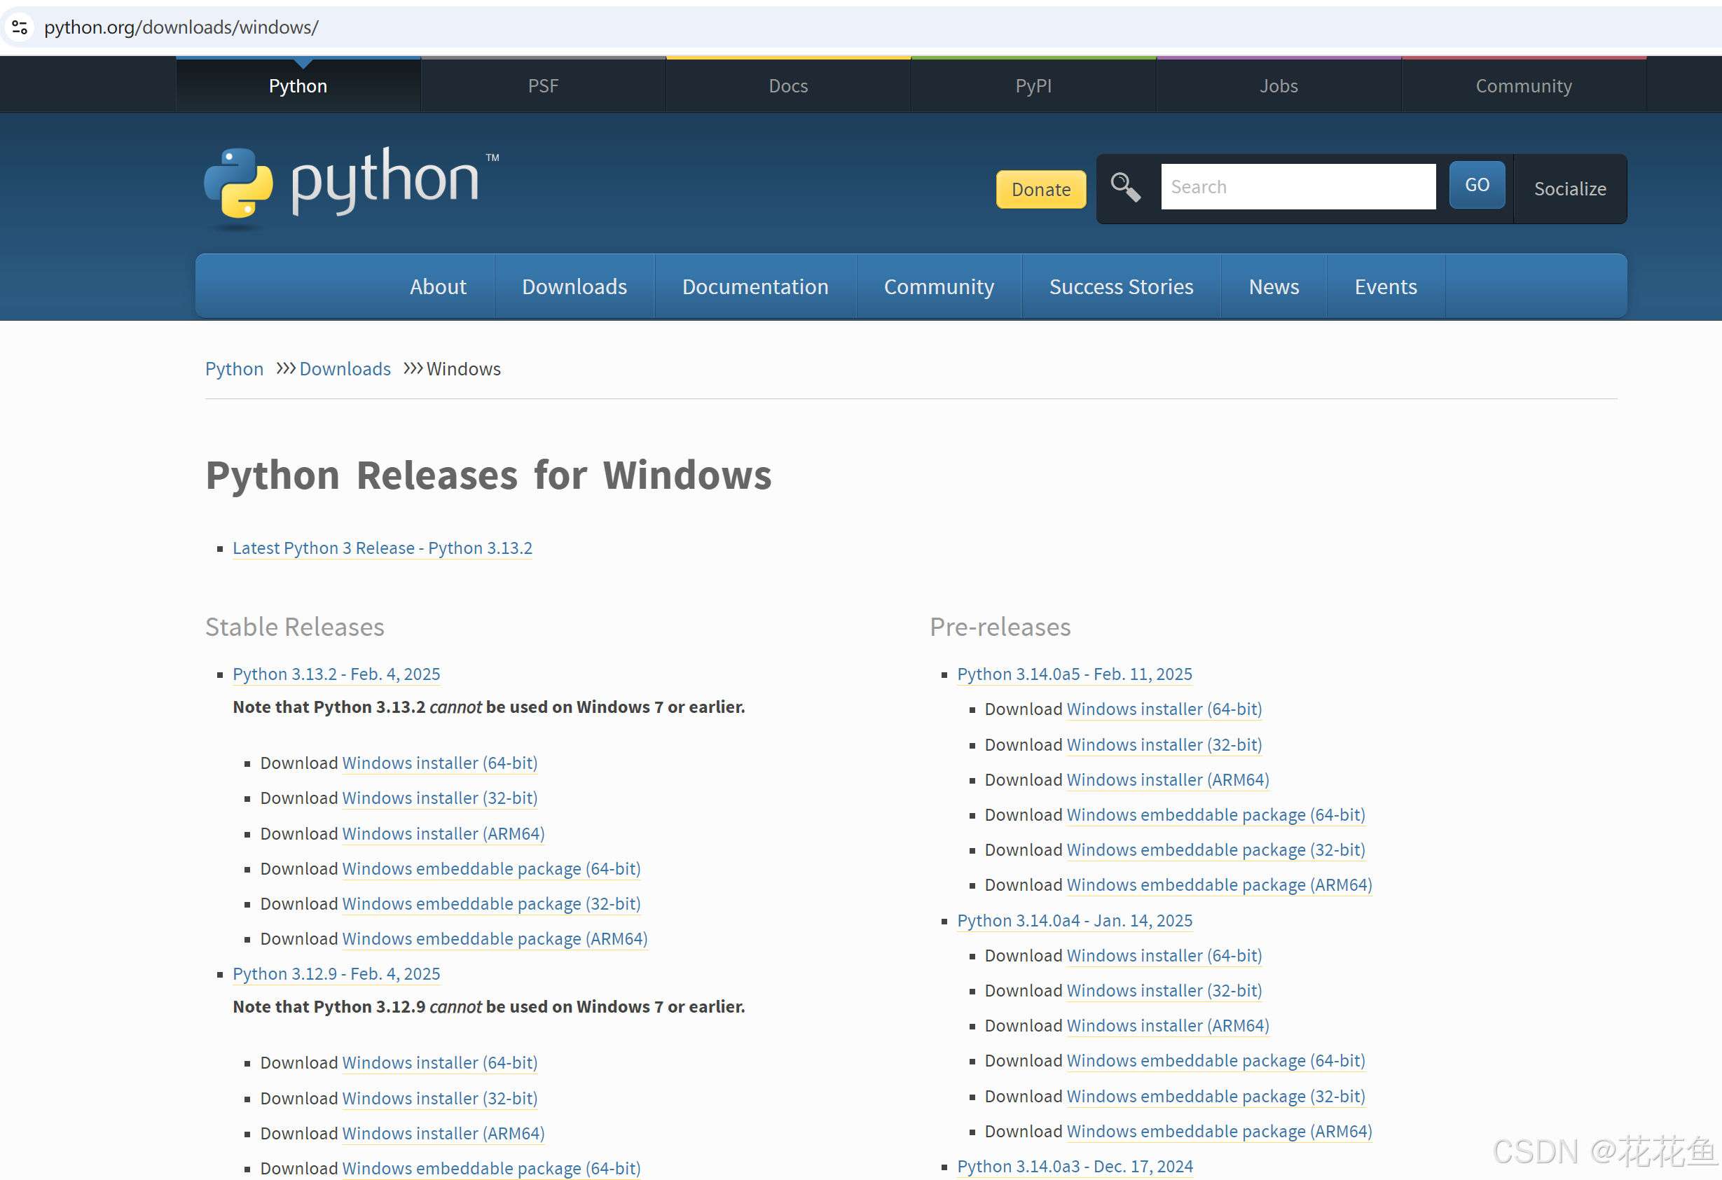Click the site info icon in address bar
Screen dimensions: 1722x1180
point(20,27)
